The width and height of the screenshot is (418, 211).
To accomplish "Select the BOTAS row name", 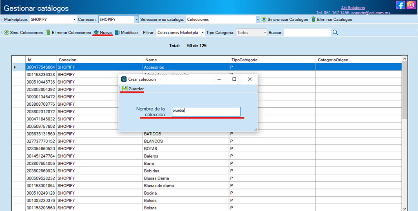I will pyautogui.click(x=186, y=149).
